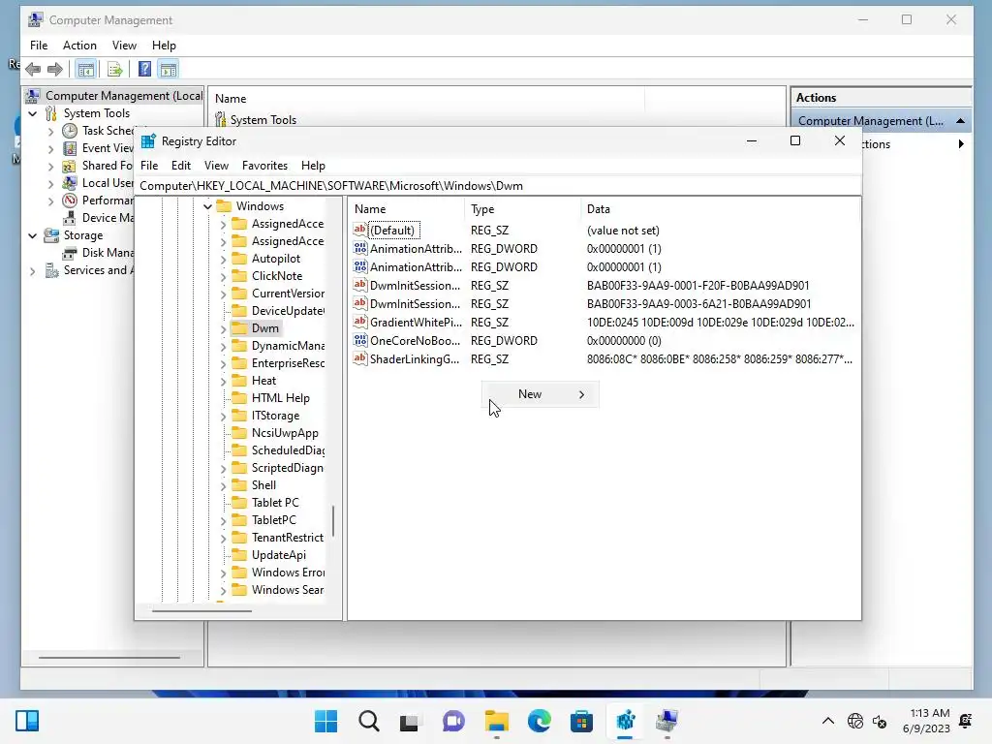Viewport: 992px width, 744px height.
Task: Select System Tools row in Computer Management list
Action: click(263, 120)
